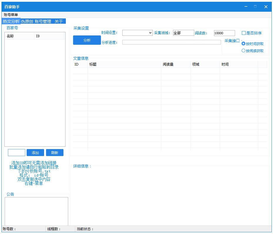Click the 添加 button
The height and width of the screenshot is (234, 273).
(x=35, y=153)
